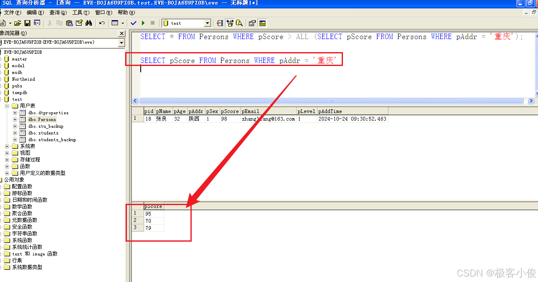Click the Paste clipboard icon
538x282 pixels.
(70, 23)
